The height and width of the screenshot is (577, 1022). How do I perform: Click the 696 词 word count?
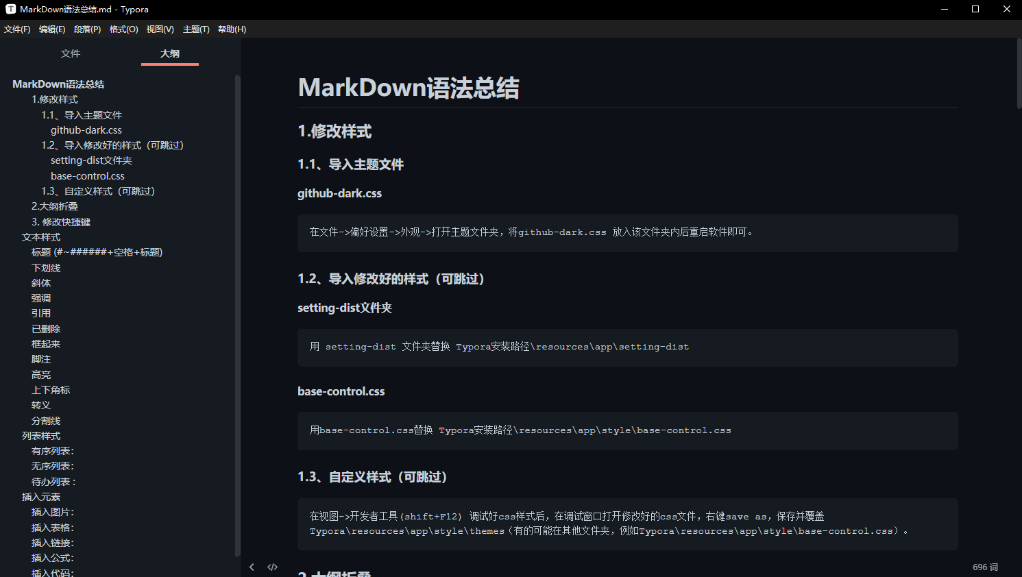click(x=985, y=567)
